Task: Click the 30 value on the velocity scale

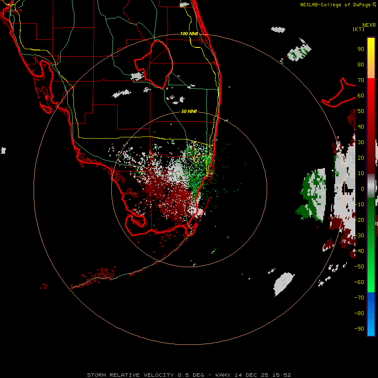Action: [x=361, y=142]
